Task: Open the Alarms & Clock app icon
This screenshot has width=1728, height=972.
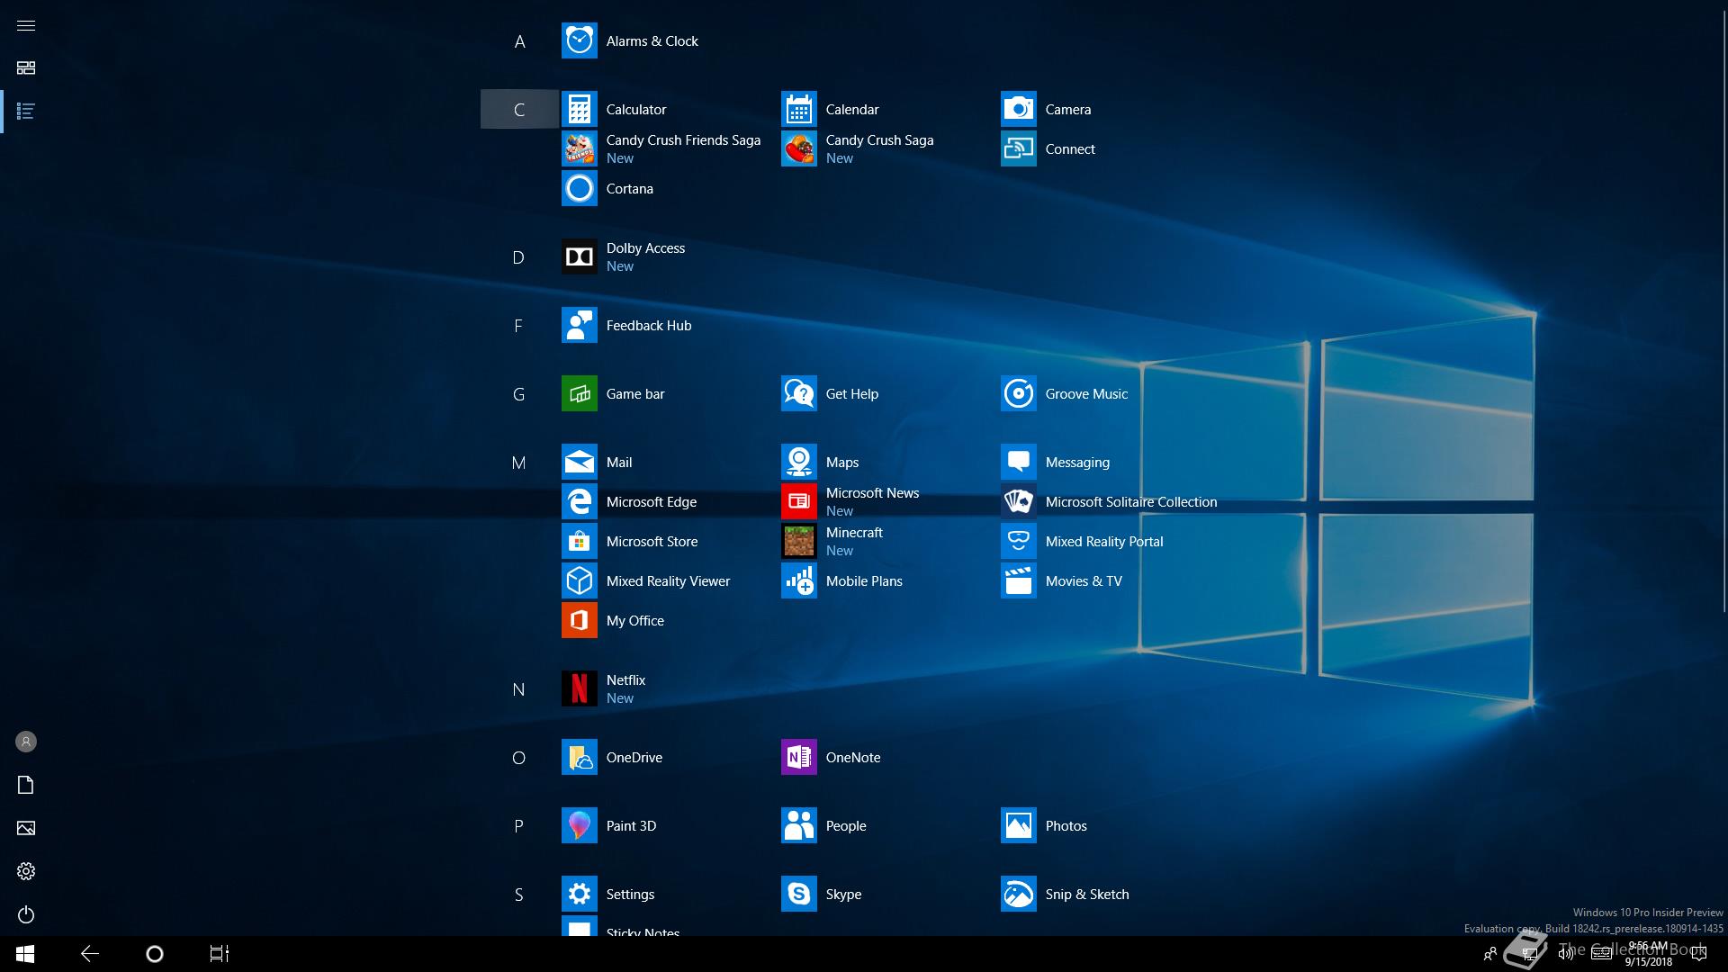Action: [579, 40]
